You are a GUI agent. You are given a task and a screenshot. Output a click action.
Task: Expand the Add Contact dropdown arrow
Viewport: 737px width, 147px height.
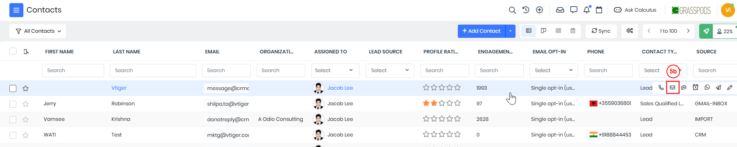(510, 31)
